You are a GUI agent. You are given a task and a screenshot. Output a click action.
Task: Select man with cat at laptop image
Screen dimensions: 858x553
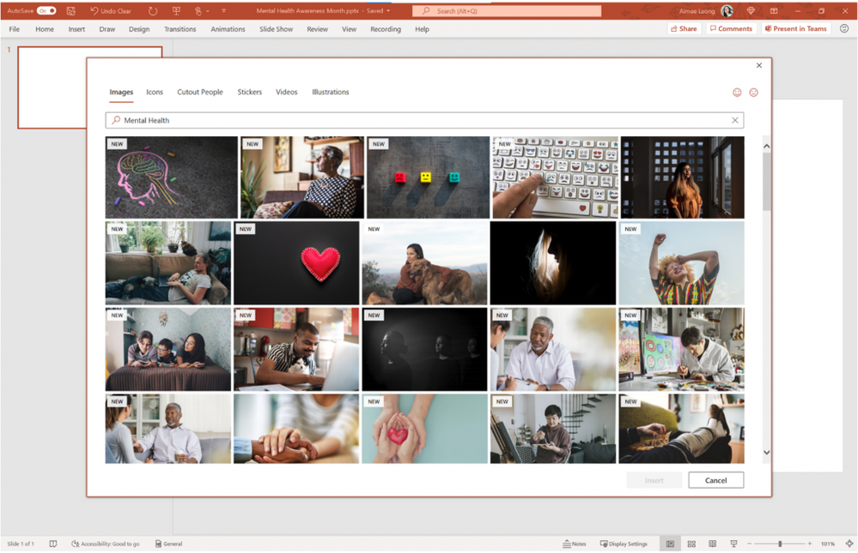(296, 349)
